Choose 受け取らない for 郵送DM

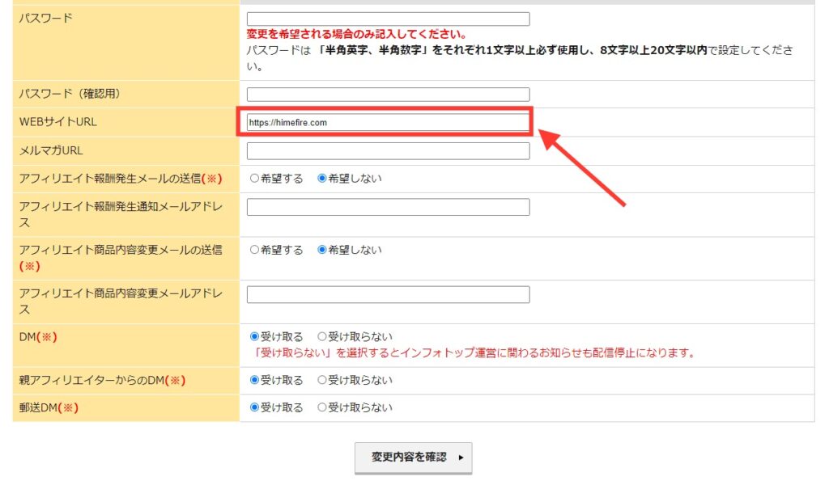321,408
